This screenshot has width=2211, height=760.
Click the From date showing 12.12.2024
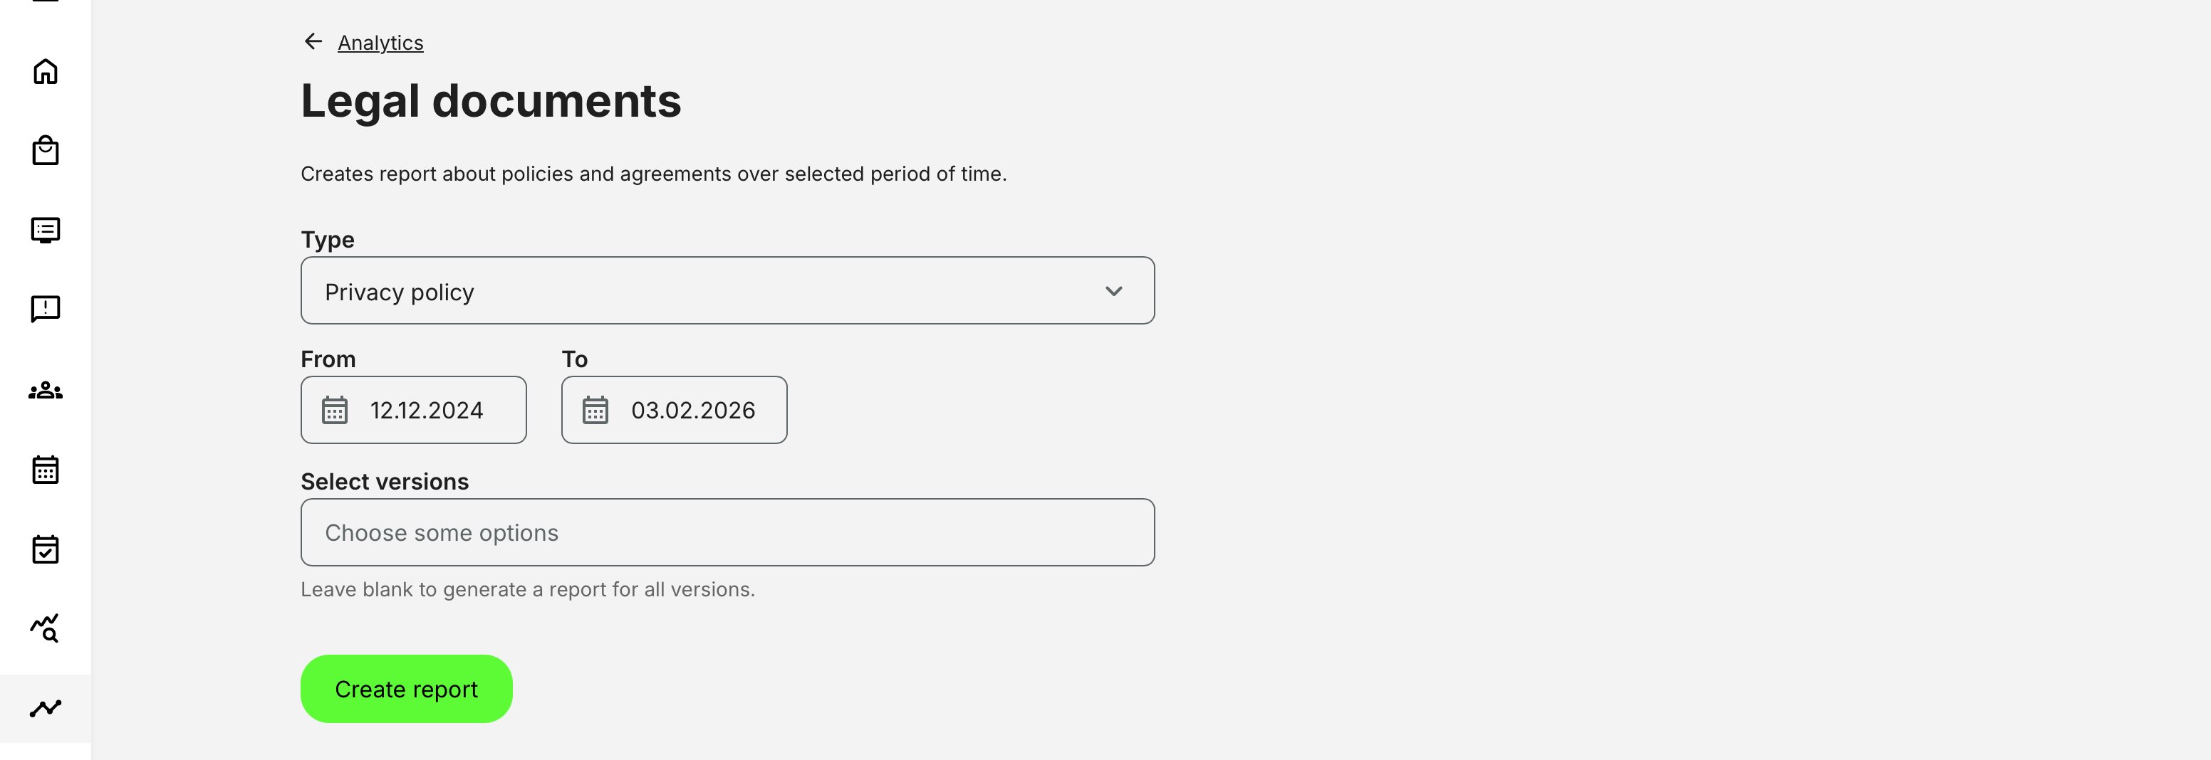point(426,410)
